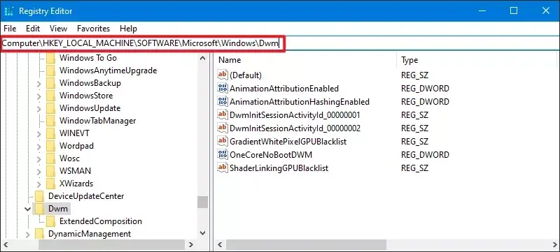Click the DwmInitSessionActivityId_00000002 string icon

tap(223, 128)
